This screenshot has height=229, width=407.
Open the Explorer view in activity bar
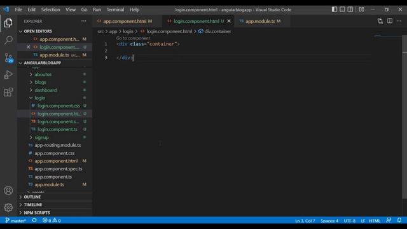8,23
